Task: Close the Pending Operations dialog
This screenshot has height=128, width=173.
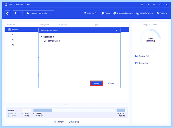Action: (116, 31)
